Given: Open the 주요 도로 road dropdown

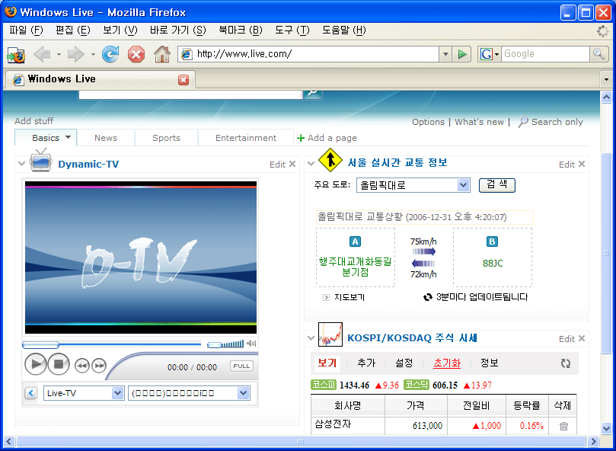Looking at the screenshot, I should 463,185.
